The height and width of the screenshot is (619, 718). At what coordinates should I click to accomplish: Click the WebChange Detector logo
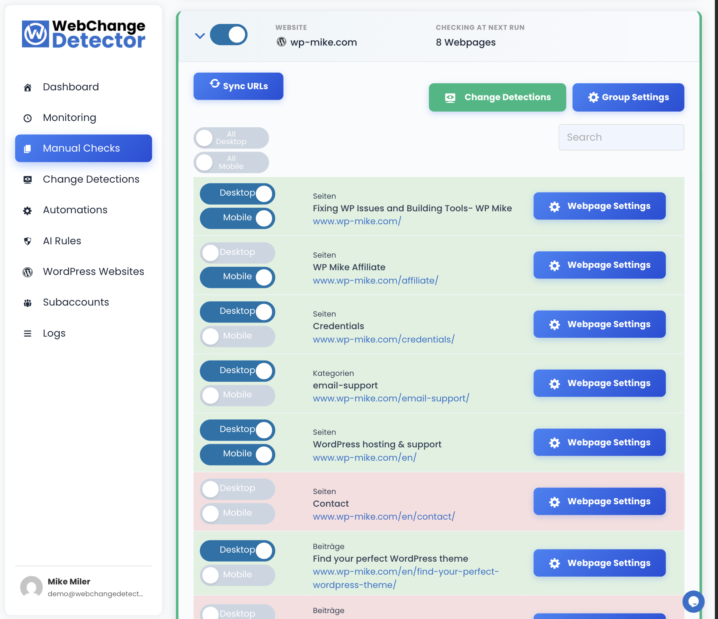pos(83,34)
